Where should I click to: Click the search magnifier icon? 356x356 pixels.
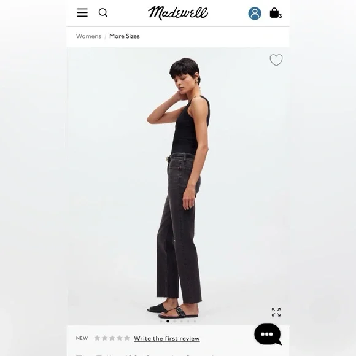click(103, 12)
